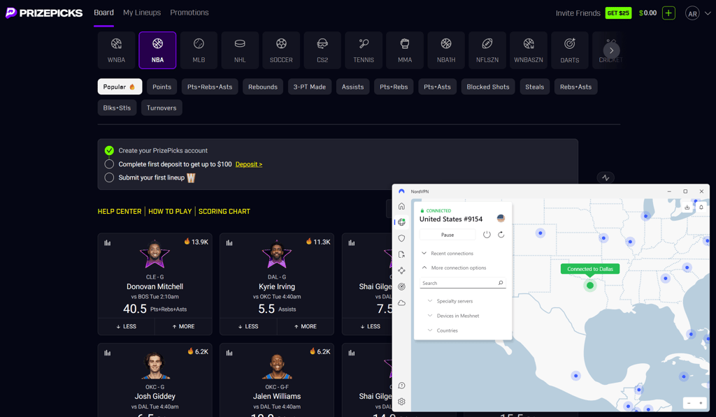Open stats chart icon on Donovan Mitchell card
Screen dimensions: 716x417
(x=107, y=242)
